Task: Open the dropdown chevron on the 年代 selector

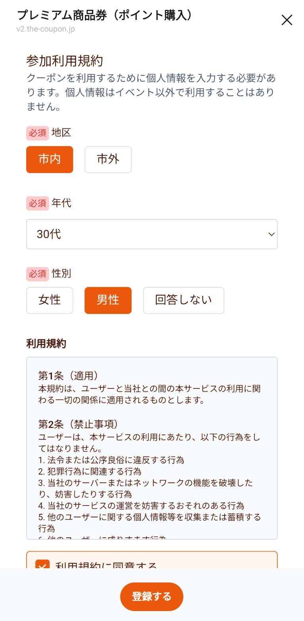Action: [271, 234]
